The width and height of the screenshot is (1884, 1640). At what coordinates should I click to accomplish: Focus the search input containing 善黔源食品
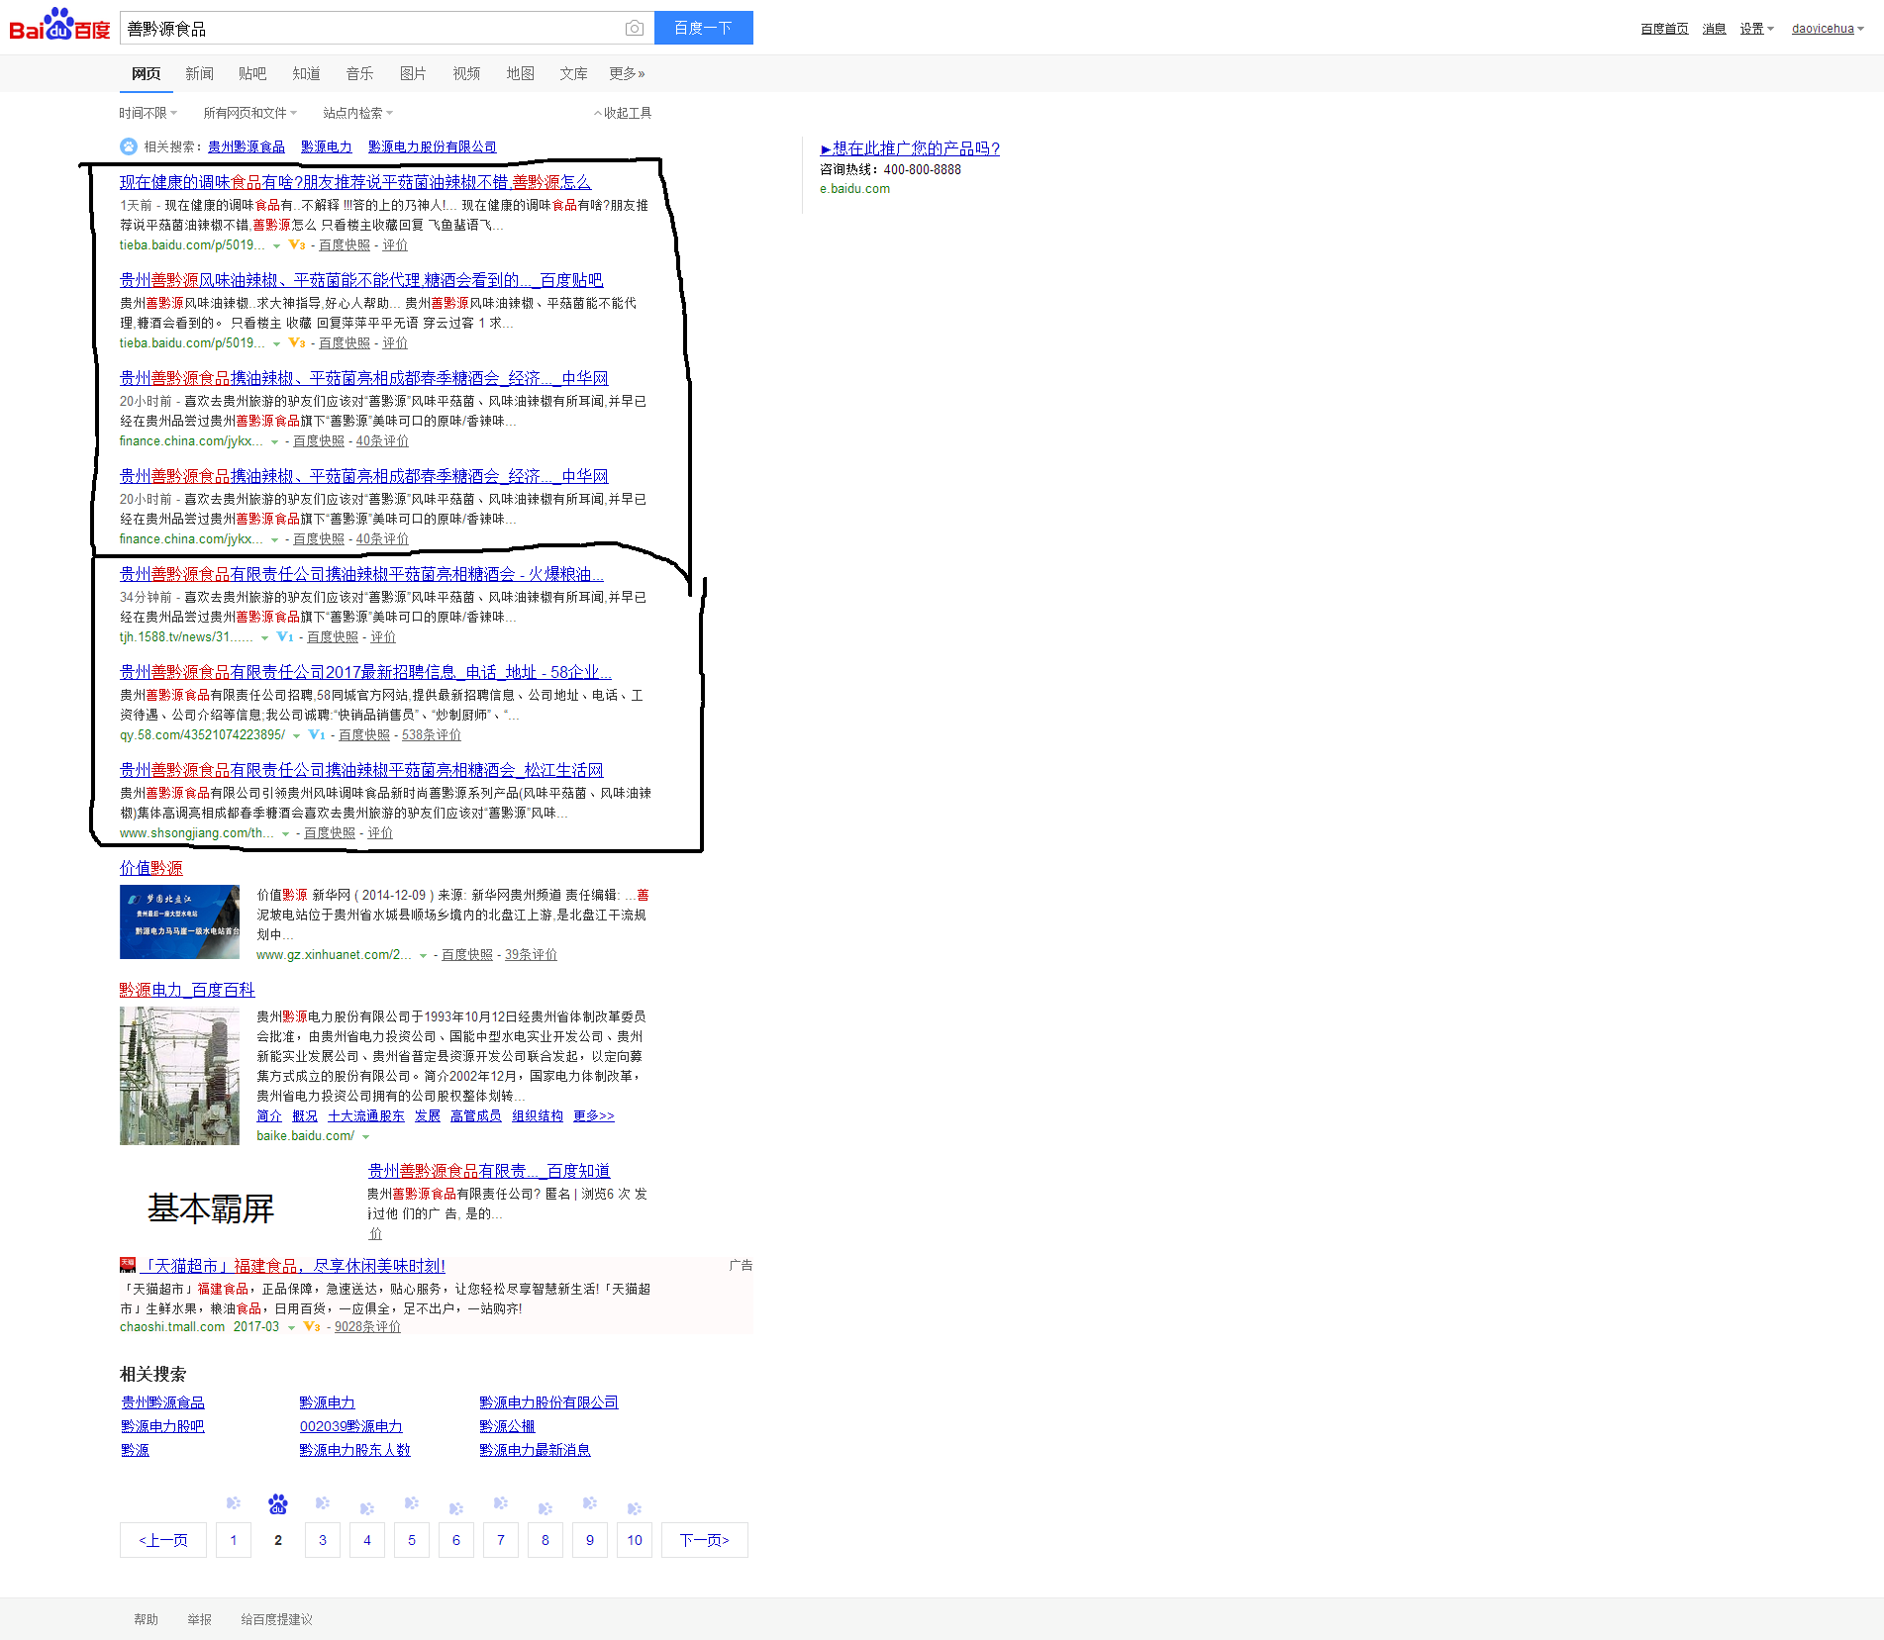tap(371, 29)
